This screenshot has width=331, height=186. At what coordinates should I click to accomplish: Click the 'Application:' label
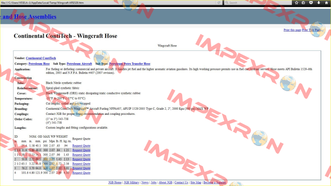(22, 69)
